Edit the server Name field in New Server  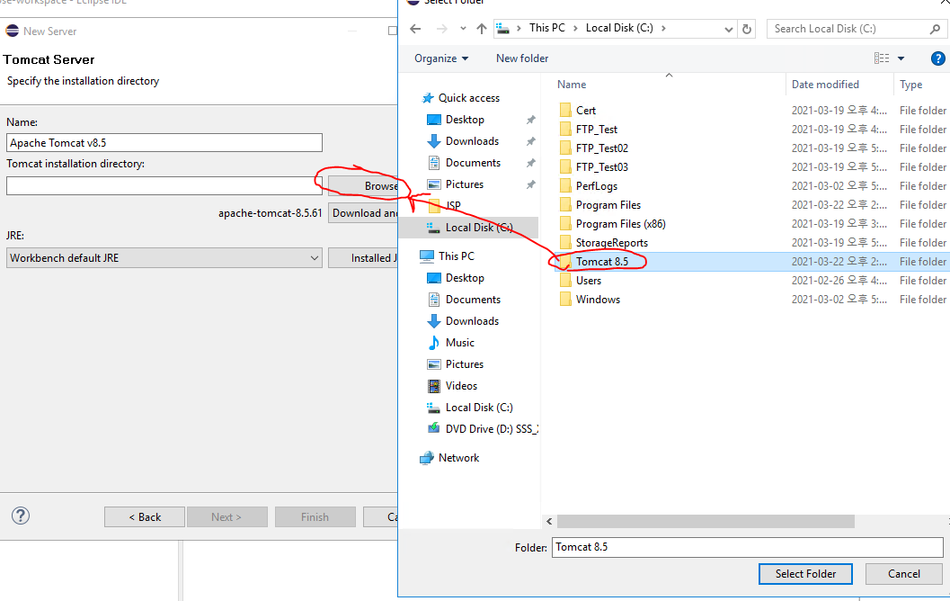[164, 142]
